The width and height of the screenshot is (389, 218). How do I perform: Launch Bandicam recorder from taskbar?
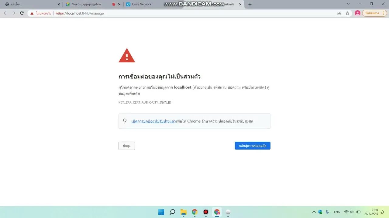click(x=206, y=212)
